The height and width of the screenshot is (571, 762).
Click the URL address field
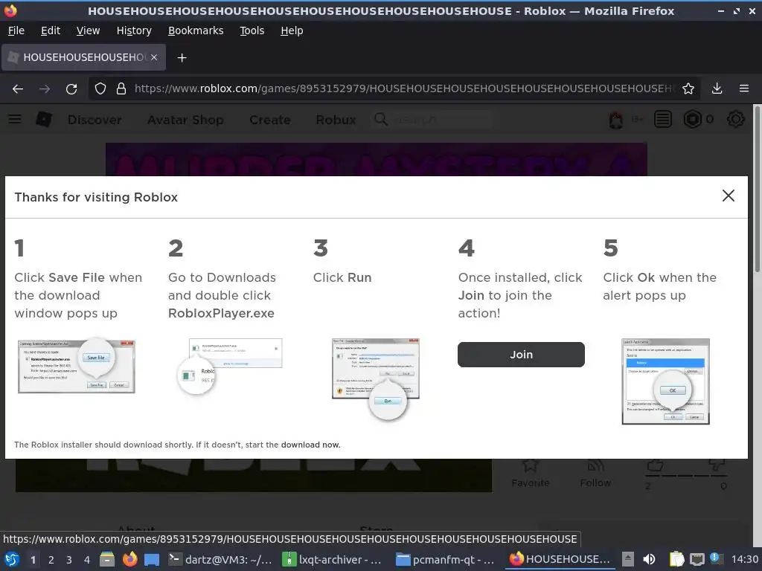pos(404,88)
